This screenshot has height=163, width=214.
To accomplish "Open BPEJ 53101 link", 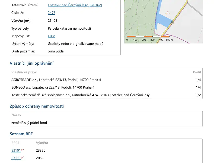I will tap(16, 151).
